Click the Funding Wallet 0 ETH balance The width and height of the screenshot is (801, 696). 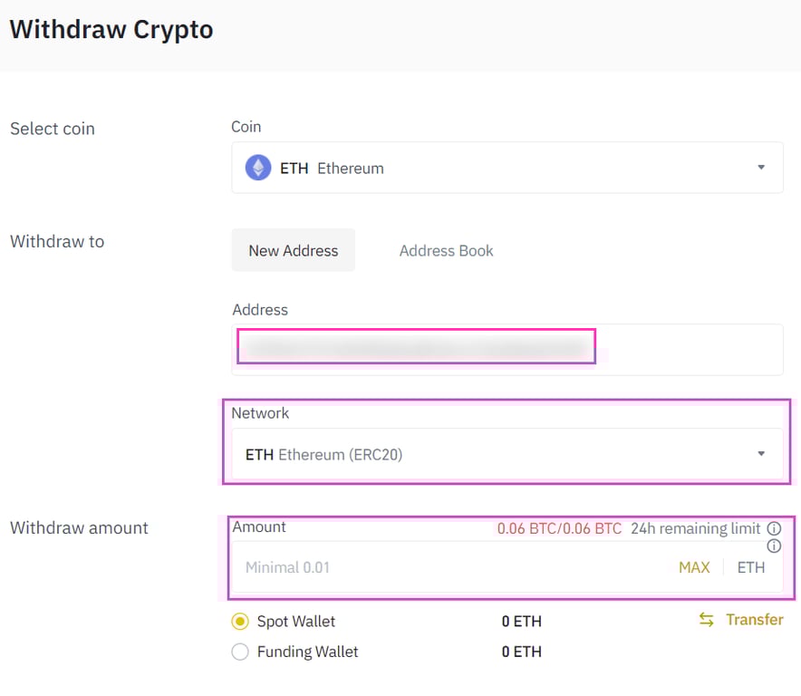[x=522, y=652]
